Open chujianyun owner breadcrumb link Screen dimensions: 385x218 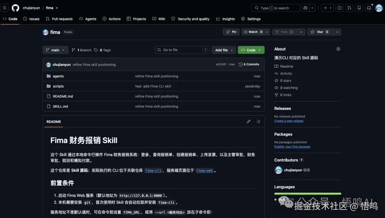click(31, 8)
